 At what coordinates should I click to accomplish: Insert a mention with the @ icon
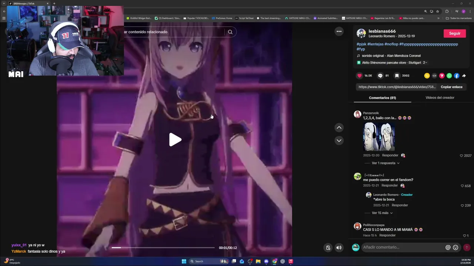(x=448, y=248)
